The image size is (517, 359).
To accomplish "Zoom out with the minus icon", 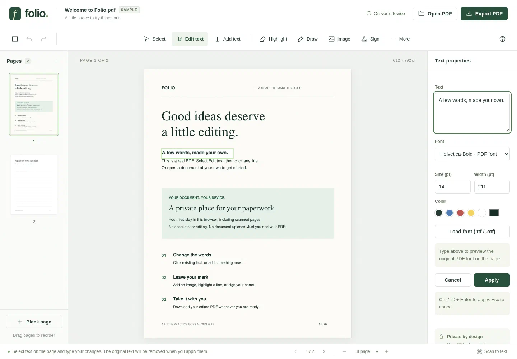I will pos(344,351).
